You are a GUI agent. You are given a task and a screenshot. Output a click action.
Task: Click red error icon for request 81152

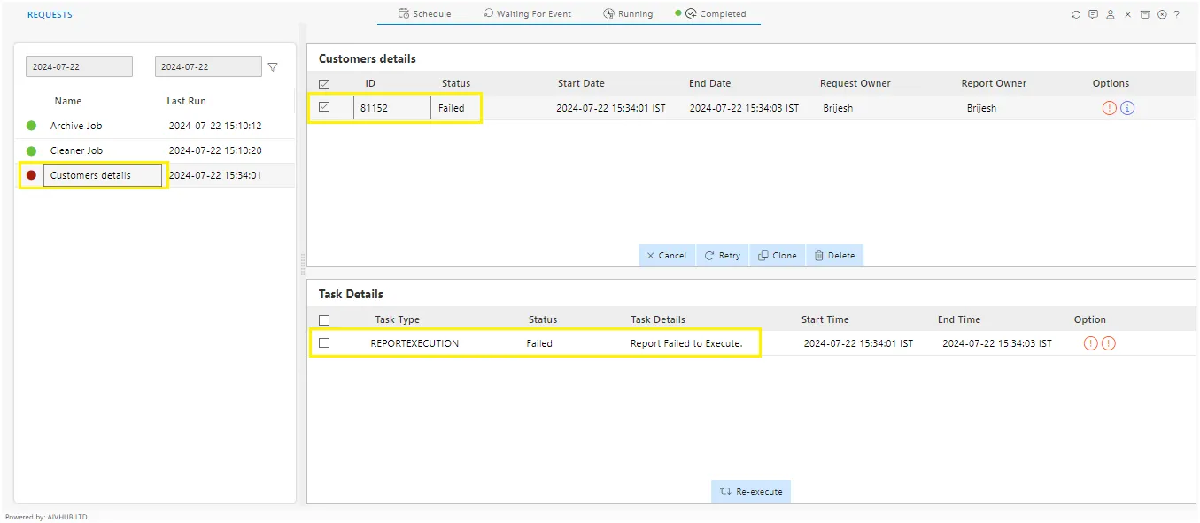1109,108
